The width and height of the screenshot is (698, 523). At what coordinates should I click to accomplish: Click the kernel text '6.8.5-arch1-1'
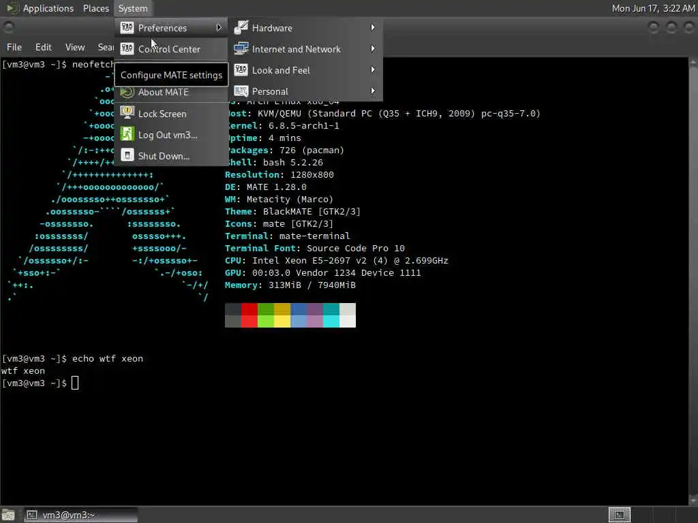point(303,126)
